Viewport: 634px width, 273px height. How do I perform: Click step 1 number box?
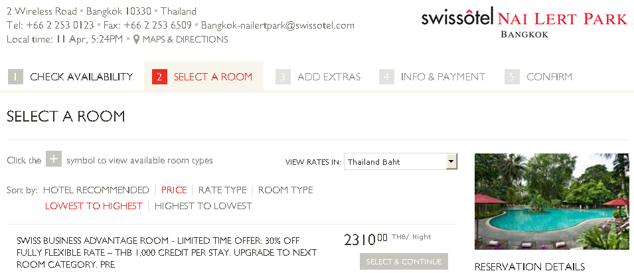point(16,77)
